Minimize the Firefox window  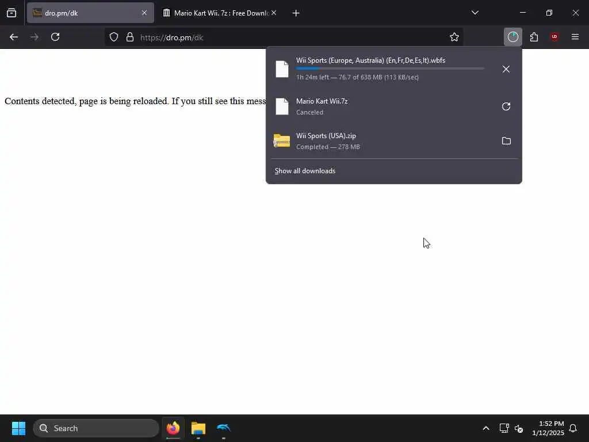(522, 13)
